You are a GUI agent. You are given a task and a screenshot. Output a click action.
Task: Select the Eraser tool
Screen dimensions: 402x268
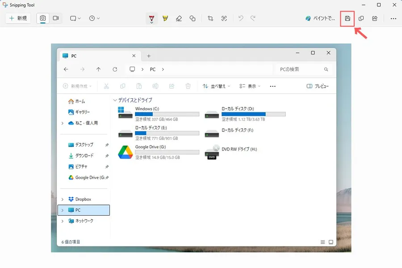tap(179, 18)
